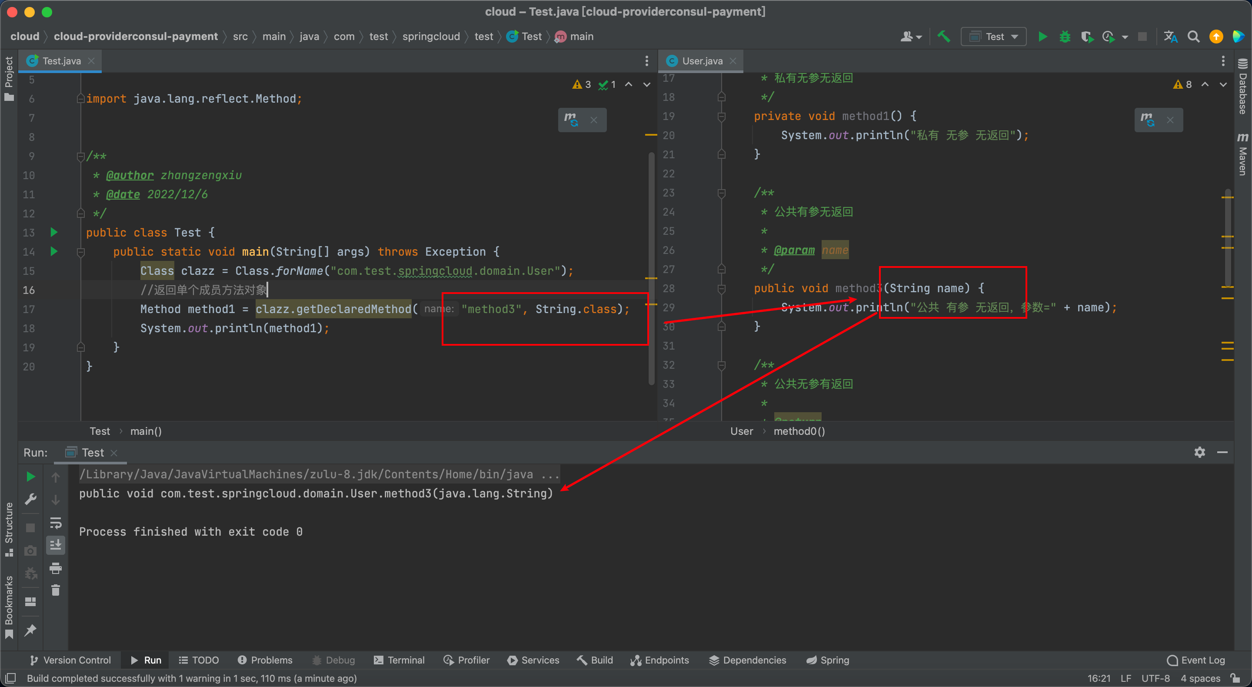
Task: Click the wrench settings icon in Run panel
Action: [x=30, y=499]
